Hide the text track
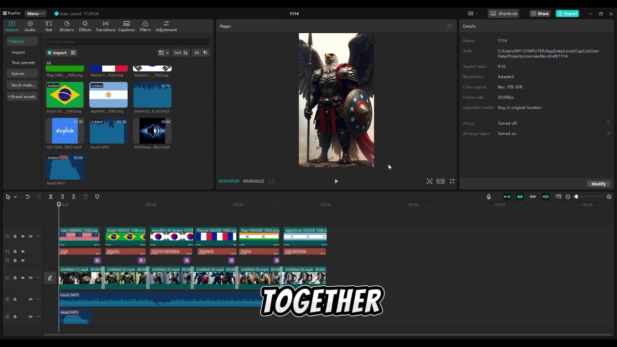 [x=23, y=252]
